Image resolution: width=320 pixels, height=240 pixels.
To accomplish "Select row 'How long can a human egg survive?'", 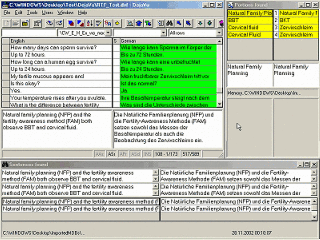I will pos(61,62).
